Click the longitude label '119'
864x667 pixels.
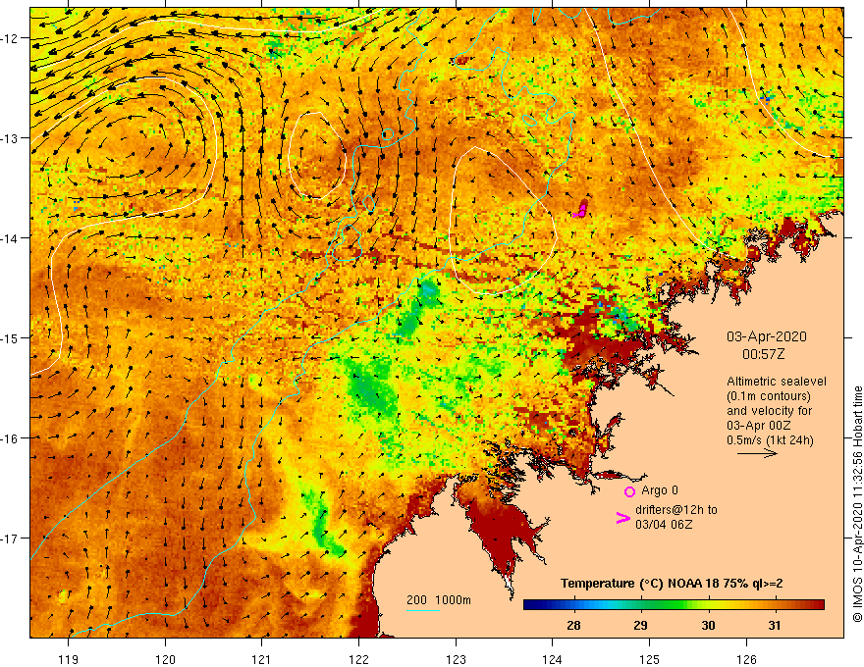point(69,659)
